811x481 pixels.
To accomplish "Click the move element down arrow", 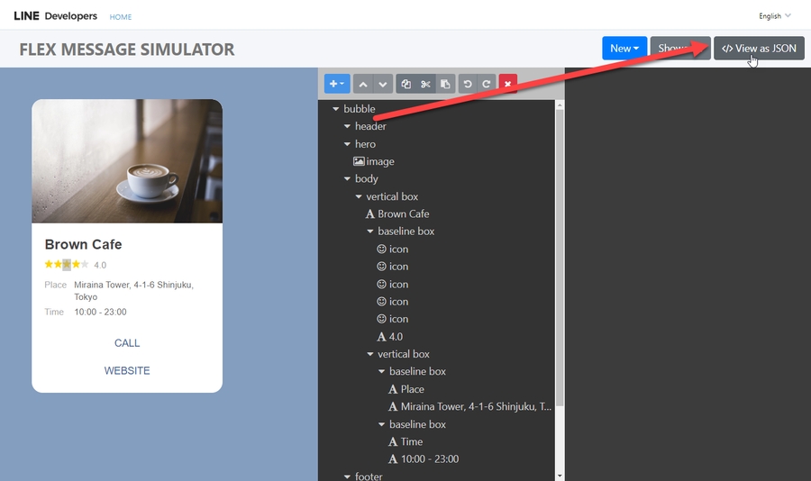I will coord(383,84).
